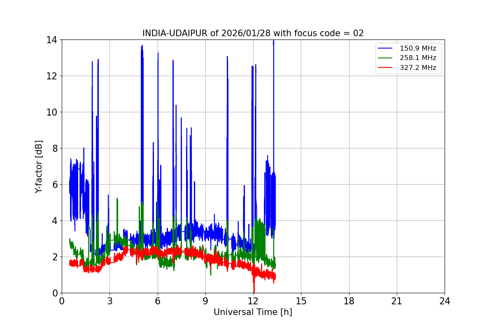Click y-axis tick label 10
The height and width of the screenshot is (329, 494).
[51, 112]
